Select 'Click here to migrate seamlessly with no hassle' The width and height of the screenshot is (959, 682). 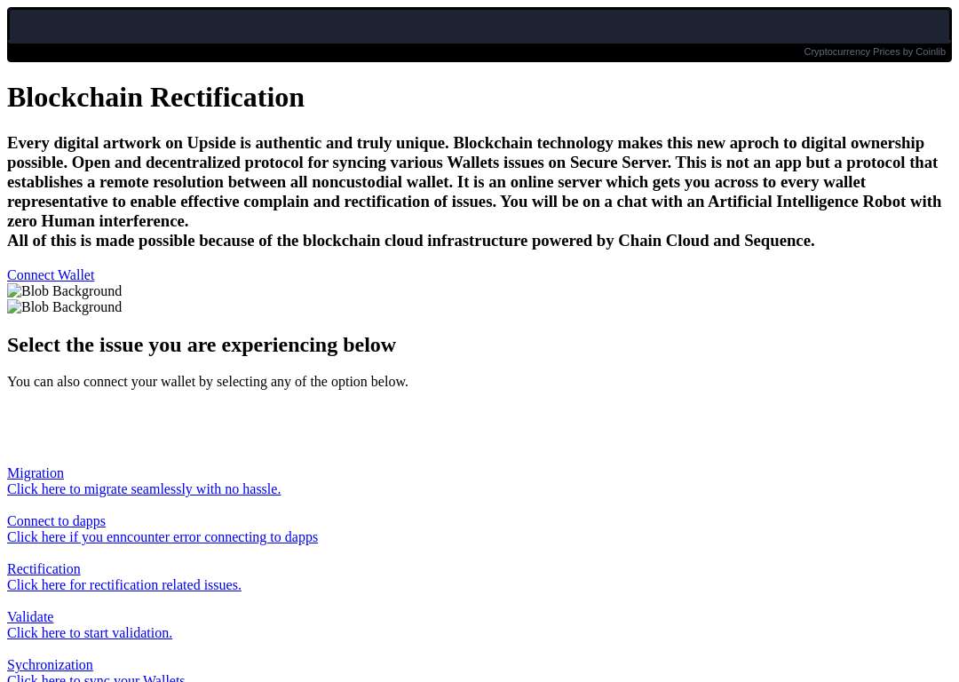point(144,489)
